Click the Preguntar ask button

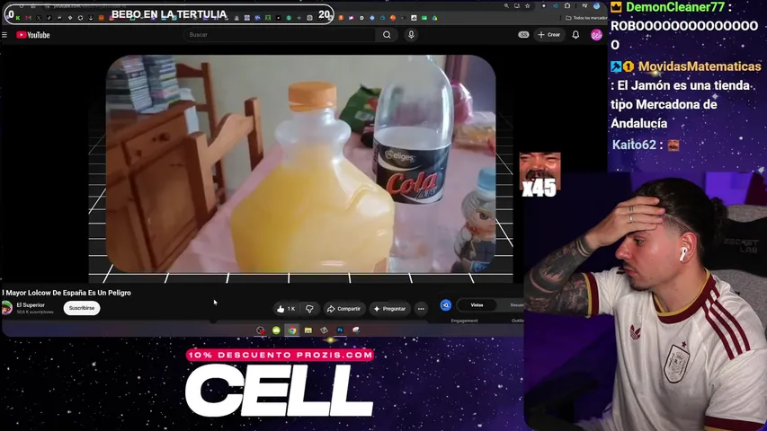tap(390, 309)
